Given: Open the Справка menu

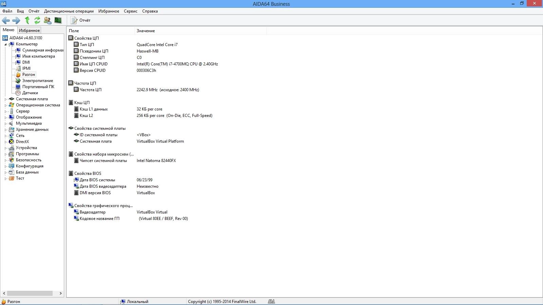Looking at the screenshot, I should coord(150,11).
